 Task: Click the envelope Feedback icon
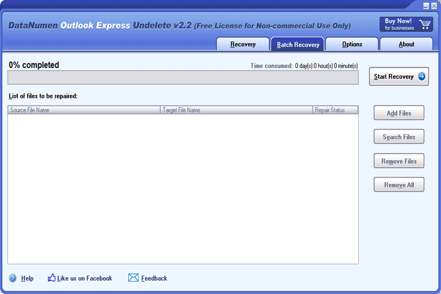click(x=133, y=277)
